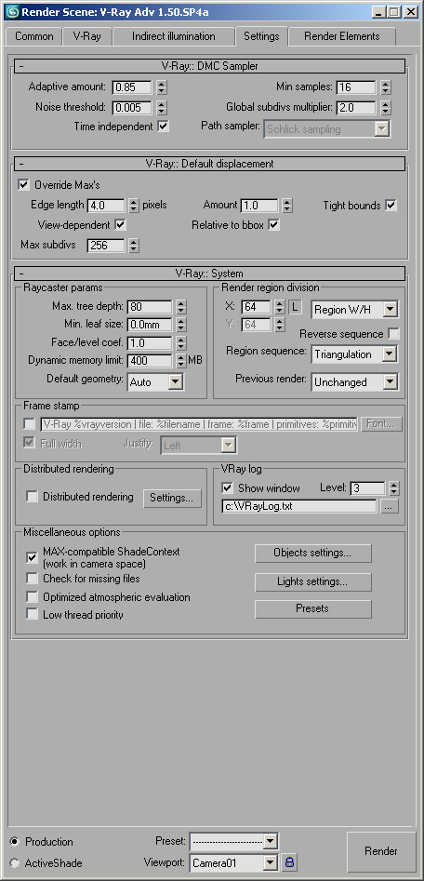Collapse the DMC Sampler rollout minus sign
Screen dimensions: 424x881
click(x=21, y=66)
